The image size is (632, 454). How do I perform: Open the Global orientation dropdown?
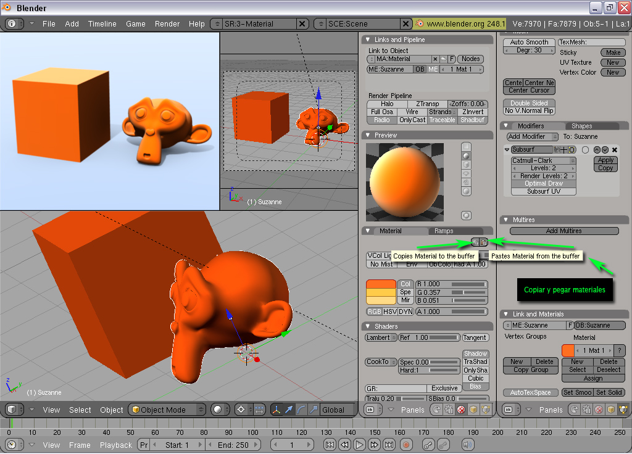point(337,410)
